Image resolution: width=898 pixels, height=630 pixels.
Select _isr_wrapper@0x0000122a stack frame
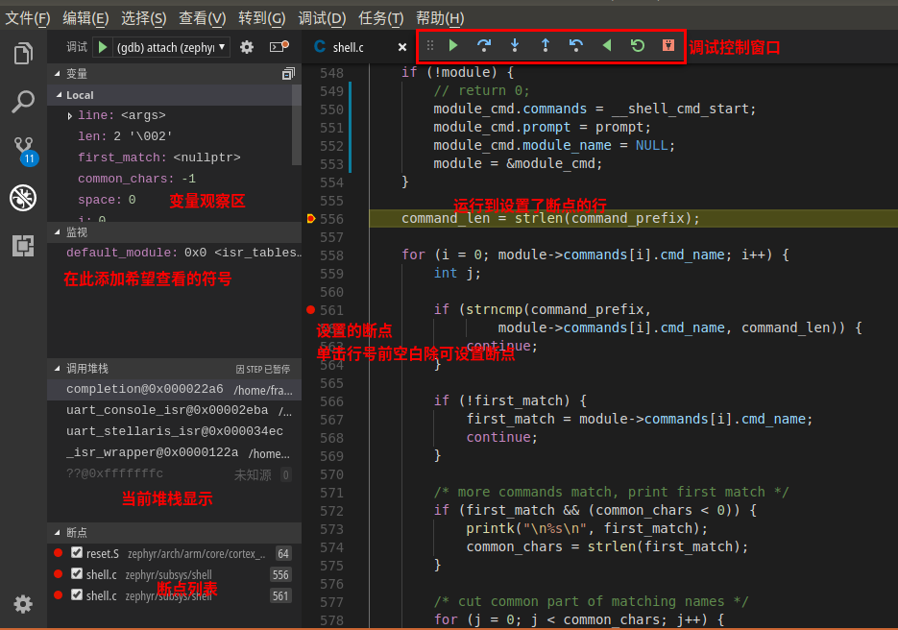(175, 452)
